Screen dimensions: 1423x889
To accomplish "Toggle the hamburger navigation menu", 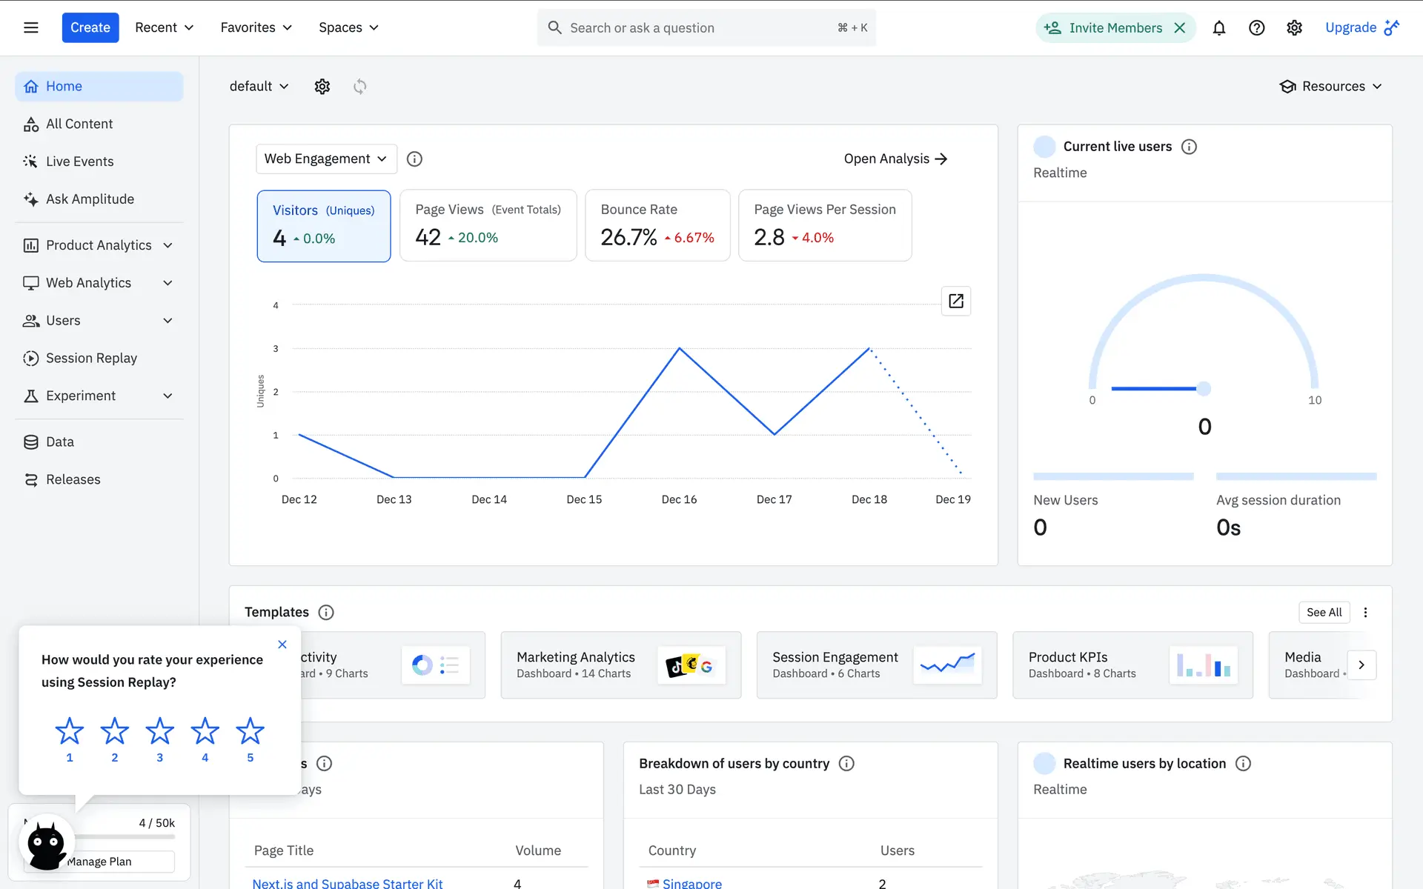I will click(x=31, y=27).
